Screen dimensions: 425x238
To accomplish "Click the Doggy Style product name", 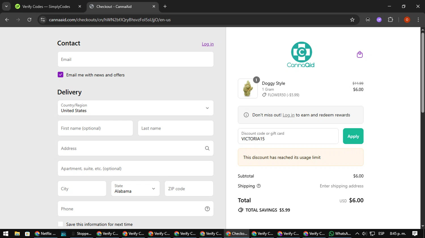I will (x=273, y=83).
